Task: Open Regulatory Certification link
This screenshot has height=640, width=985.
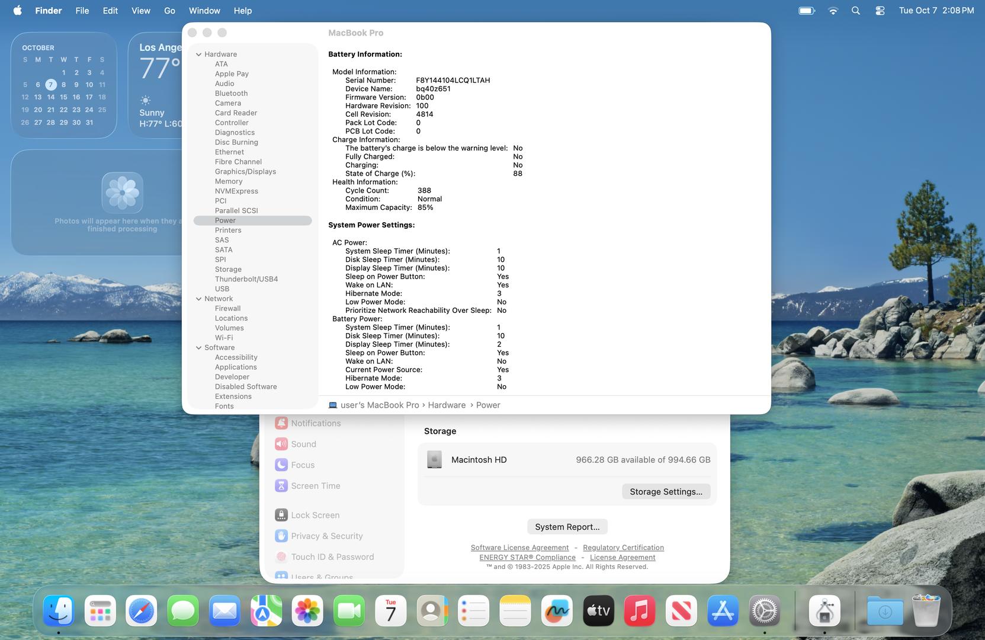Action: [623, 548]
